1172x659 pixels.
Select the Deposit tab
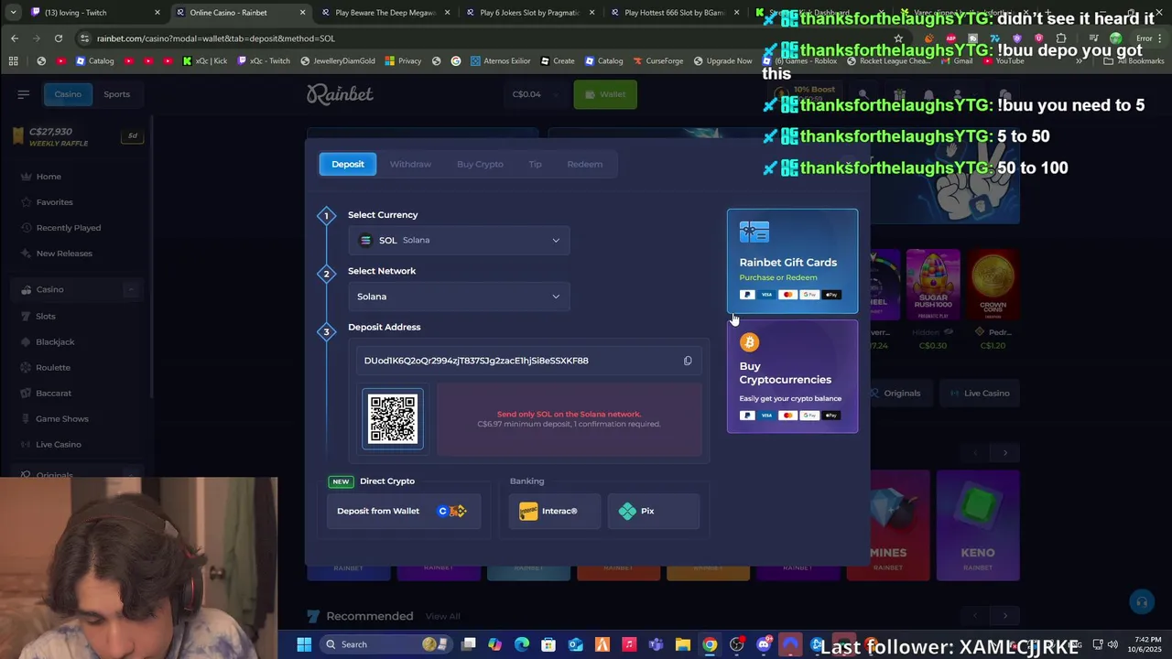347,164
